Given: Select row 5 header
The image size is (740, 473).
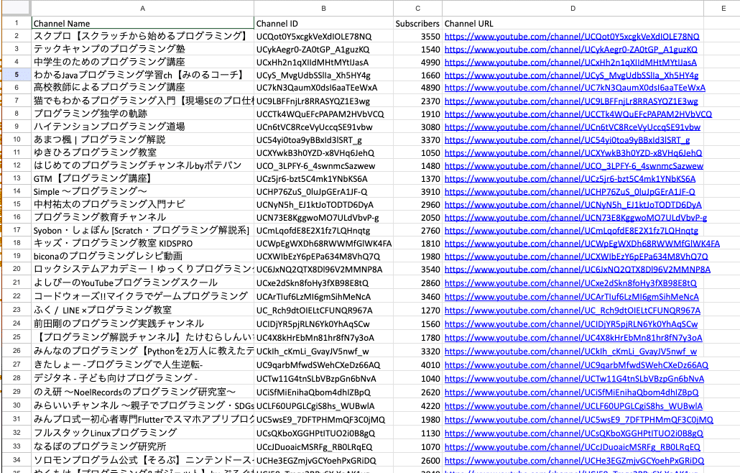Looking at the screenshot, I should click(16, 75).
